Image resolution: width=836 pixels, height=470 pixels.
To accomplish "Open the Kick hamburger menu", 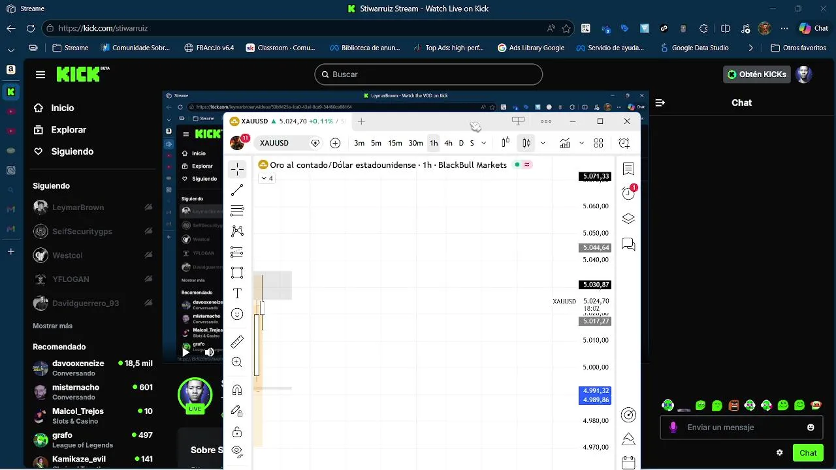I will pyautogui.click(x=40, y=74).
